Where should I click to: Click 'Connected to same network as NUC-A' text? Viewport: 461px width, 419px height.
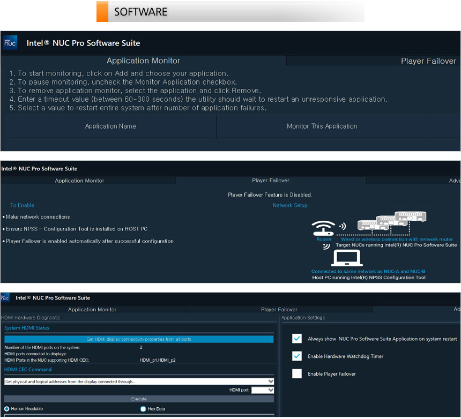point(368,271)
